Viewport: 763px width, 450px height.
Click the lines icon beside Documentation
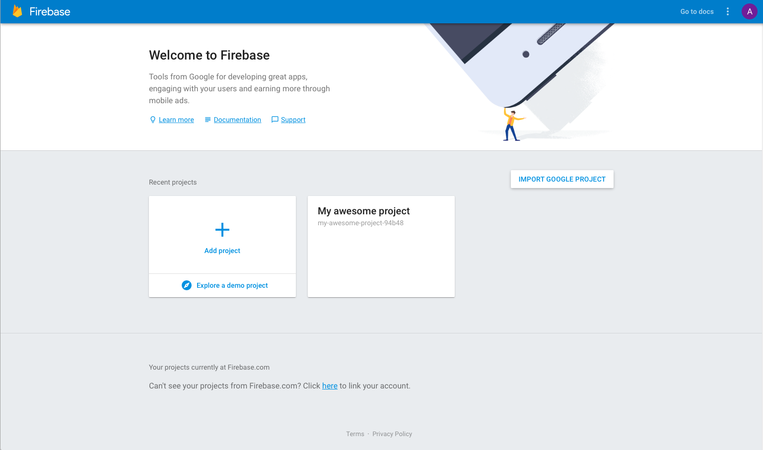(208, 120)
